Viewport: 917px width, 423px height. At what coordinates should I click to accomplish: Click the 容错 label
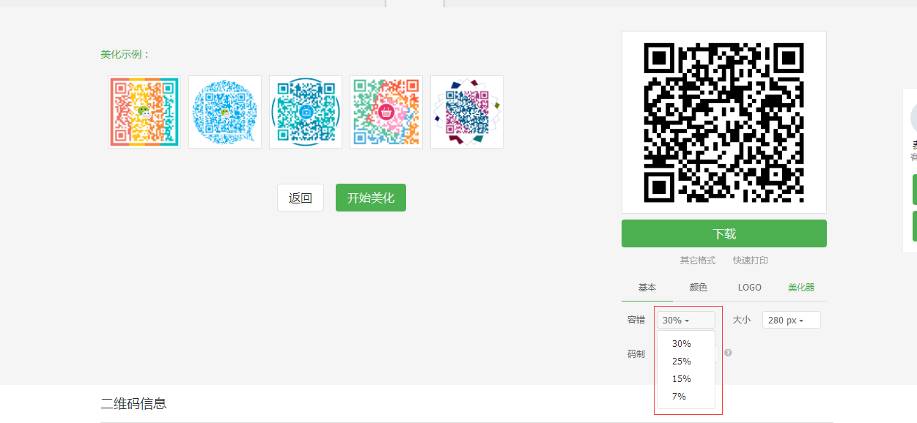636,320
